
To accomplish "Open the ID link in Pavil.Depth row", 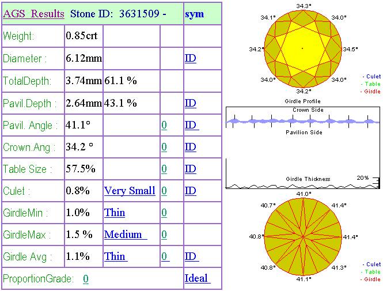I will tap(191, 103).
